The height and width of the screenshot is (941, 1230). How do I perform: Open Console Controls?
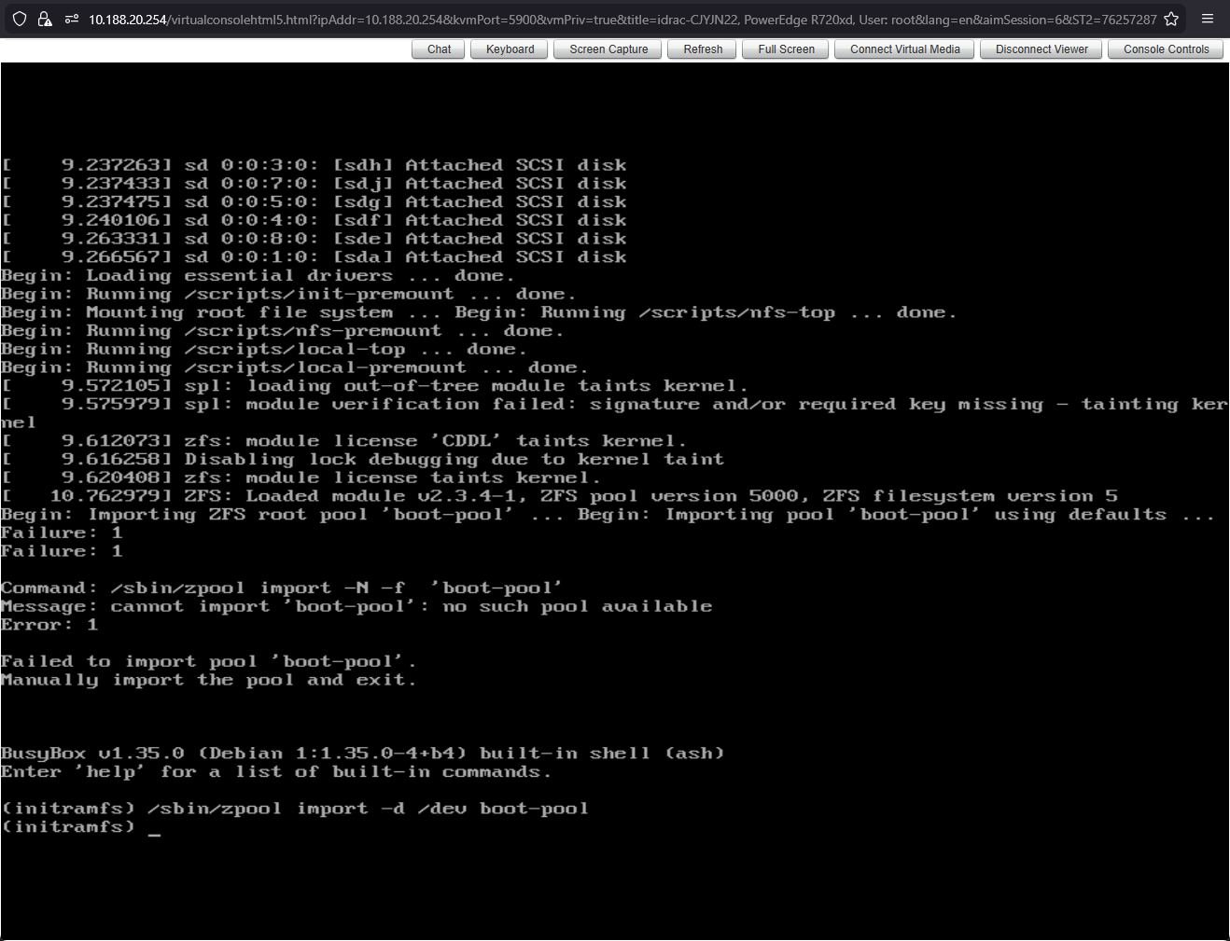coord(1166,49)
